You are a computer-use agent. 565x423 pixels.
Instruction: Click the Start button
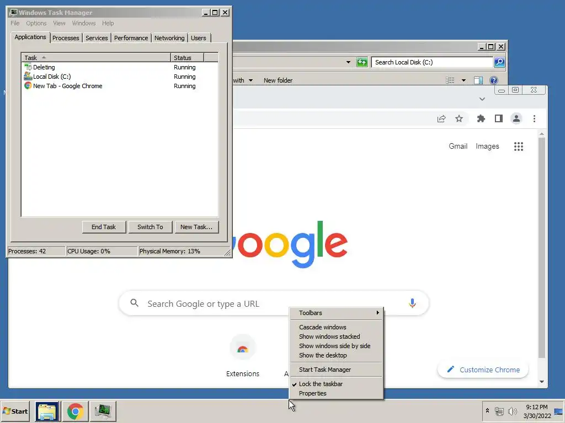pyautogui.click(x=15, y=411)
